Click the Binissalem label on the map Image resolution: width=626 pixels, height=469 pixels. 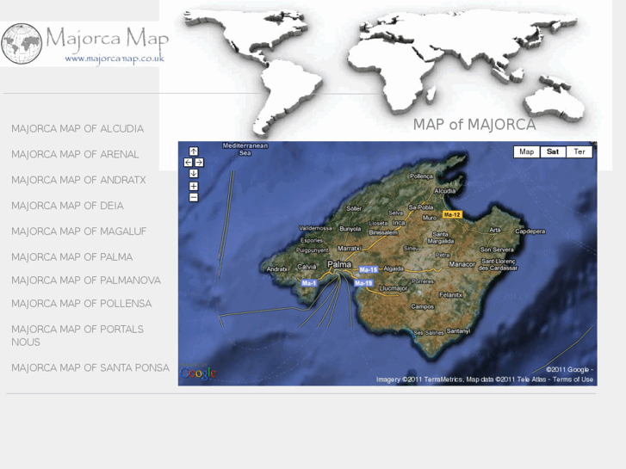[383, 232]
